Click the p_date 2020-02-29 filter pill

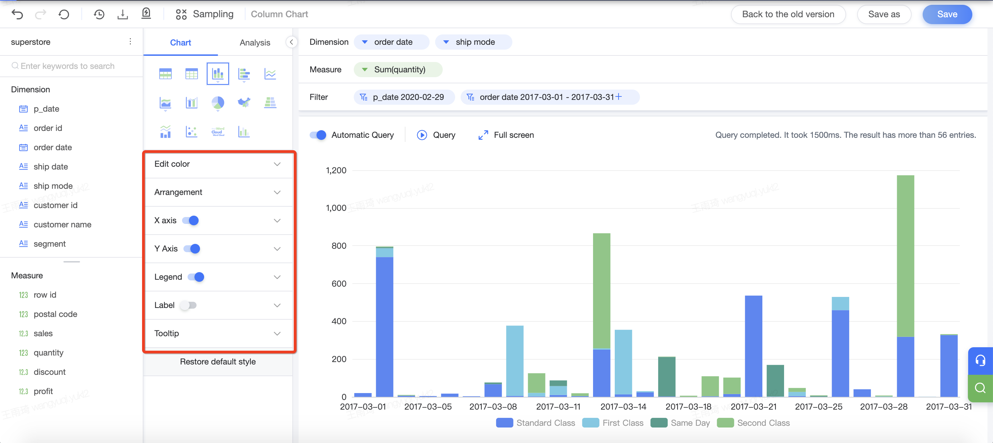click(x=404, y=97)
